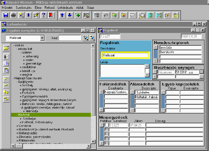Click the blue down arrow toolbar button

coord(70,15)
